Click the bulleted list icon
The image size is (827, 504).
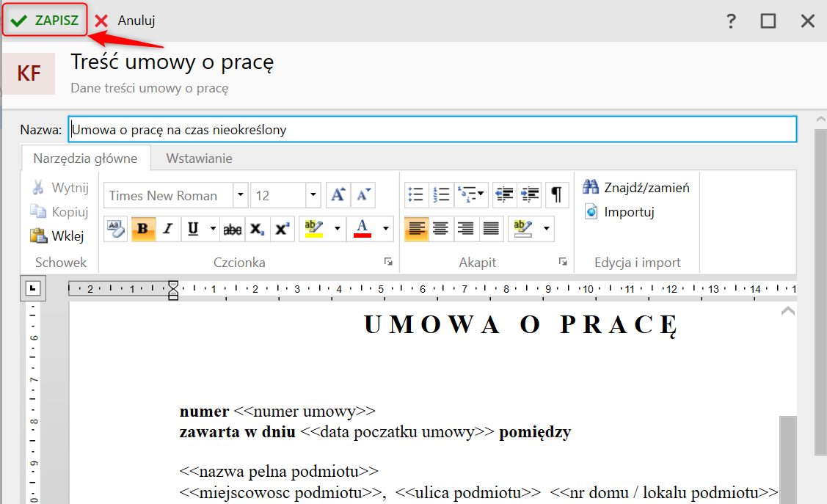click(x=416, y=195)
